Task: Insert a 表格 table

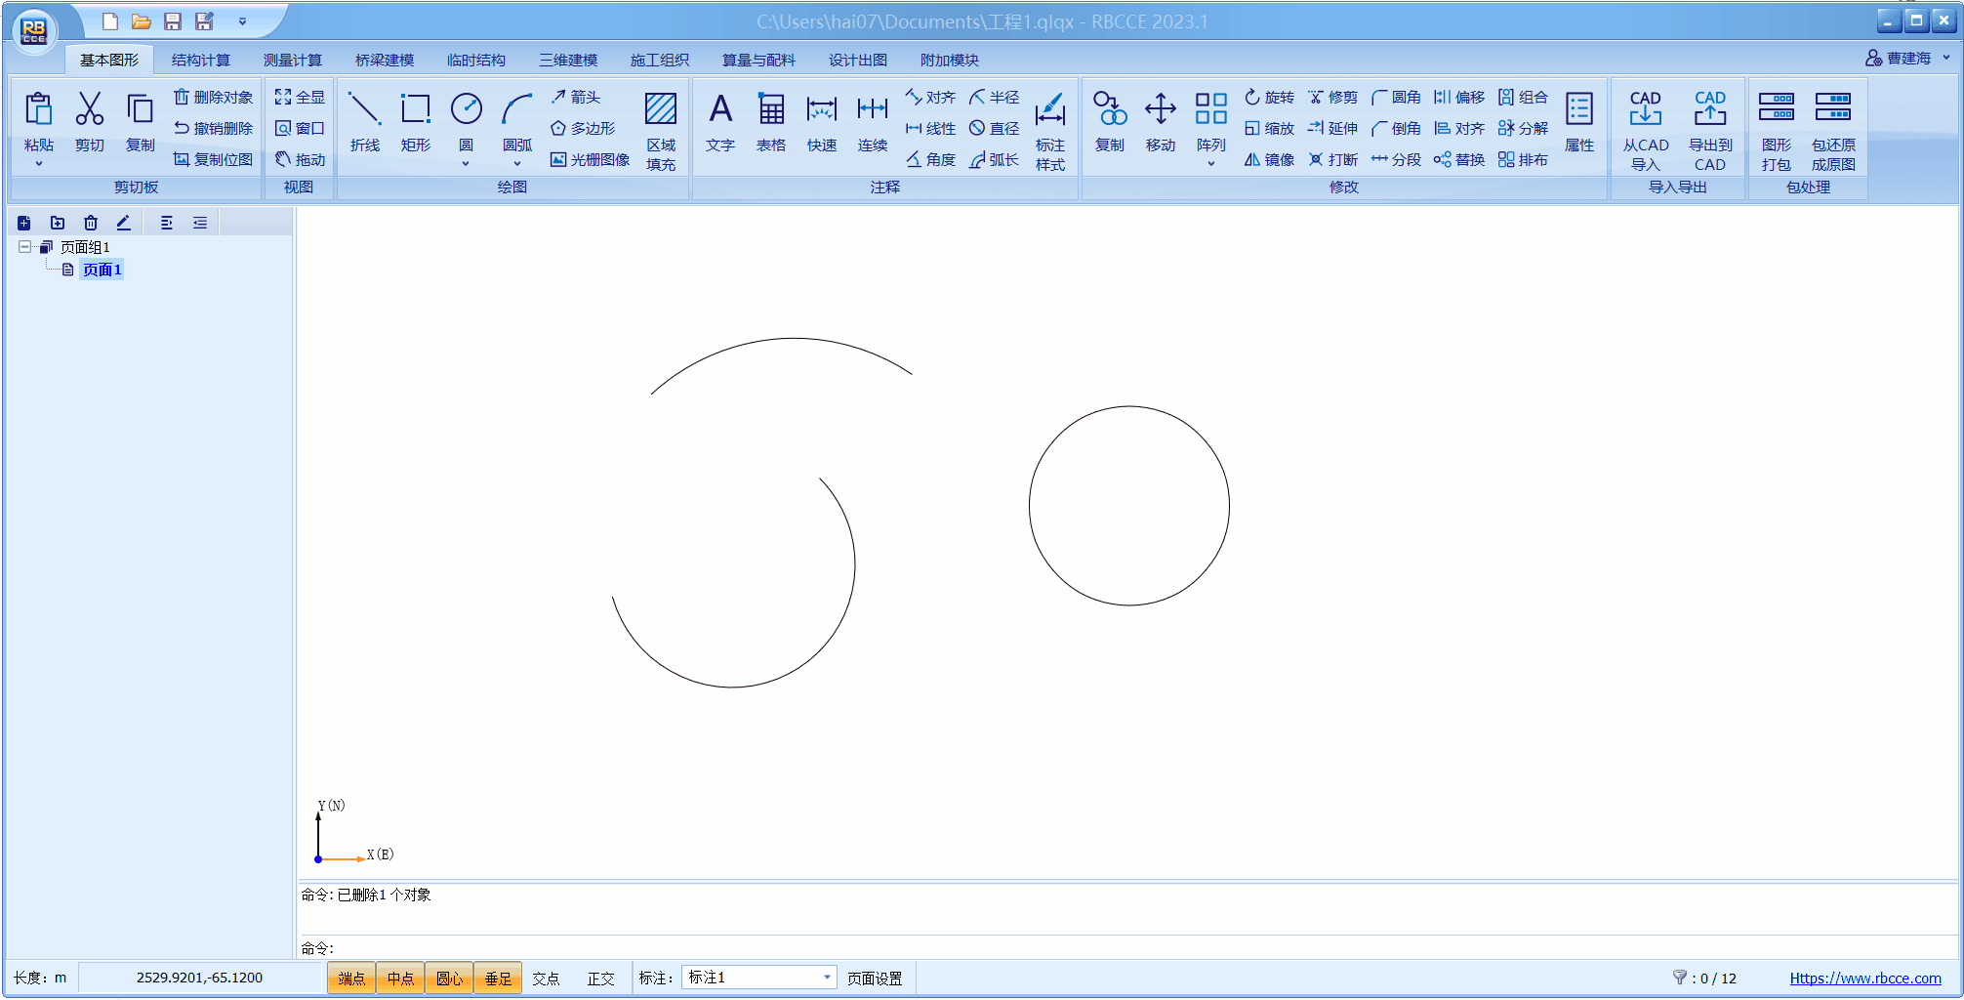Action: click(770, 122)
